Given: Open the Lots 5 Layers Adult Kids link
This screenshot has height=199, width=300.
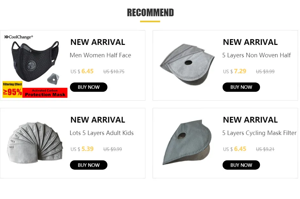Looking at the screenshot, I should coord(101,133).
